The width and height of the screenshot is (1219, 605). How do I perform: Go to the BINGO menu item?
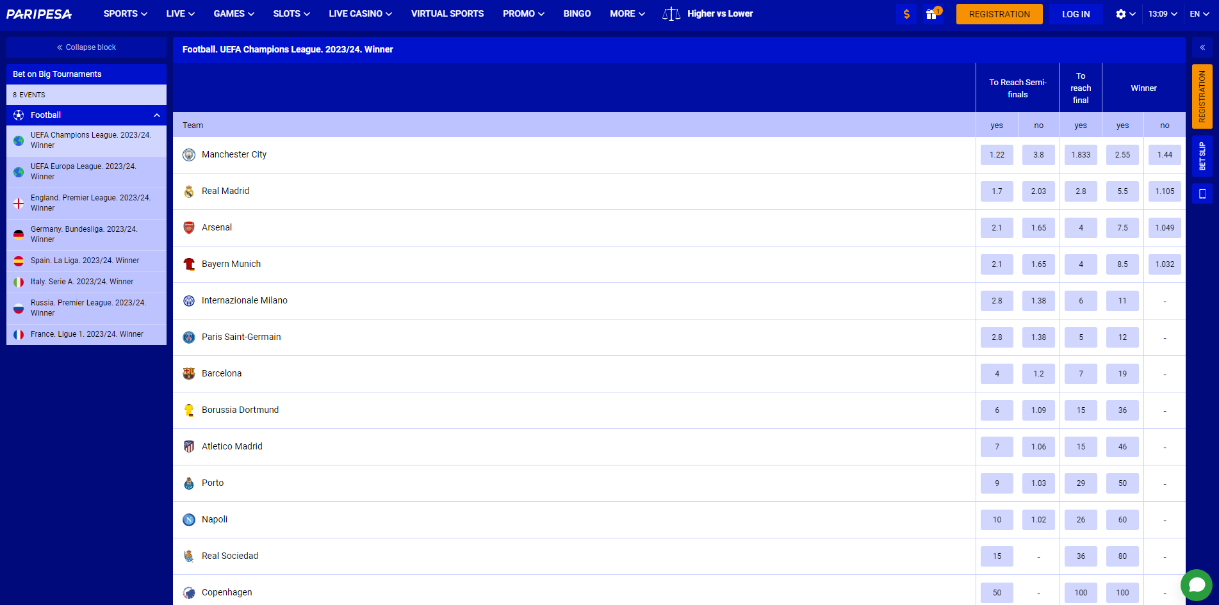click(x=577, y=13)
